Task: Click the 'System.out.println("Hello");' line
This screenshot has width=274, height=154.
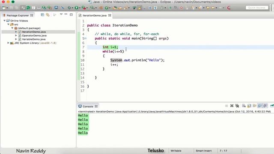Action: coord(137,60)
